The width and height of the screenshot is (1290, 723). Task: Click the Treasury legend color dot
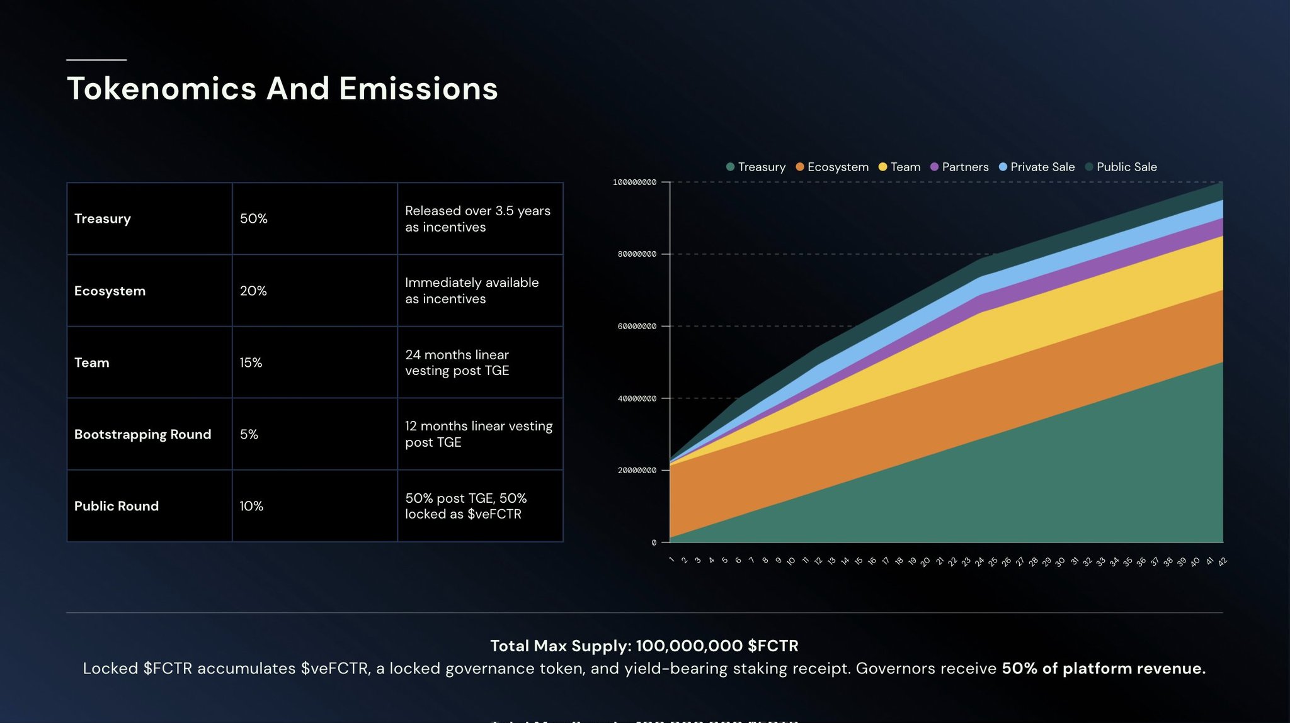coord(730,167)
